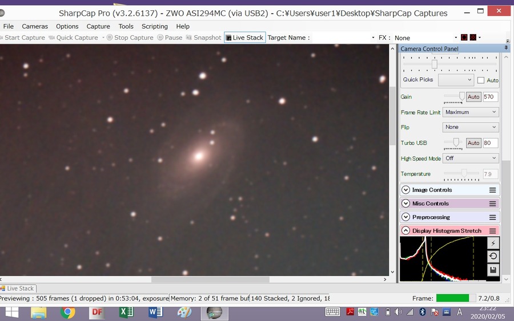Open volume control in system tray
Image resolution: width=514 pixels, height=321 pixels.
coord(398,312)
